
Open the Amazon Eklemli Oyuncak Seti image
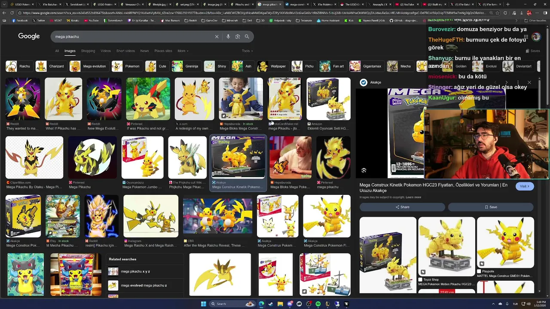tap(328, 99)
